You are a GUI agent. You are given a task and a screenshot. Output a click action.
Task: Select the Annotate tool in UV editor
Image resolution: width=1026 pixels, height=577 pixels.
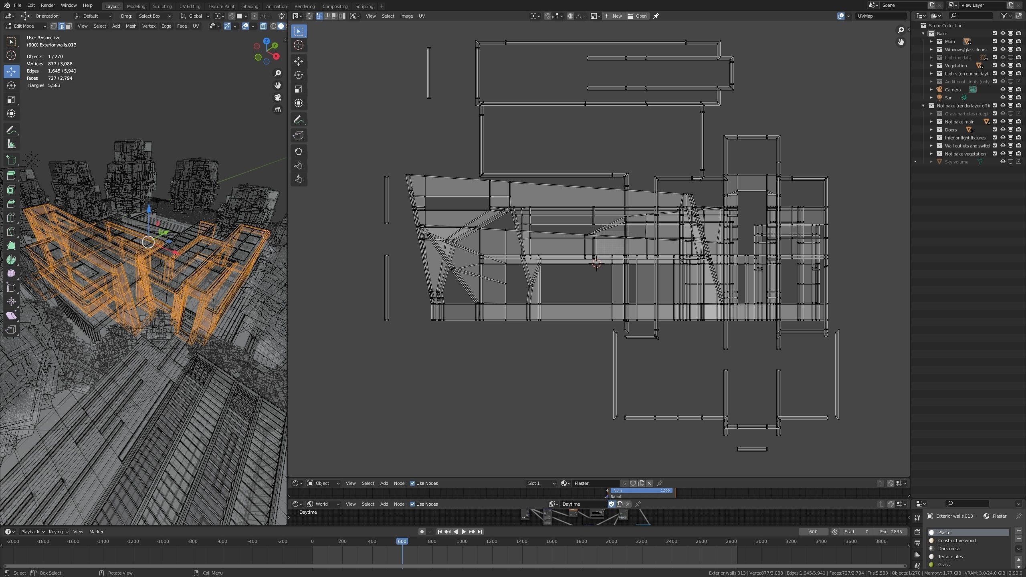click(x=298, y=119)
